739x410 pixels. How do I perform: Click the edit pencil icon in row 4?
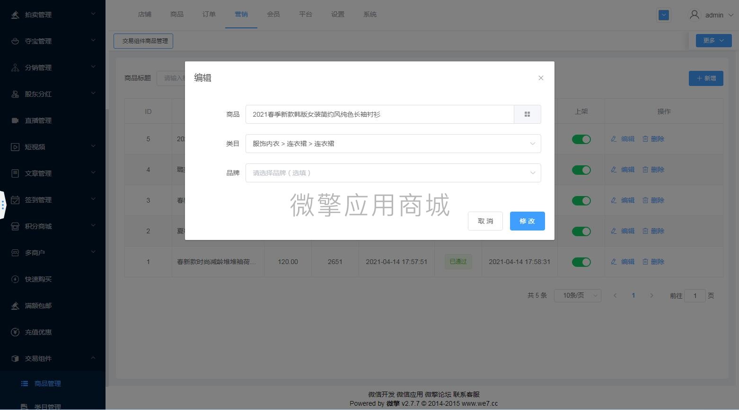click(x=614, y=170)
